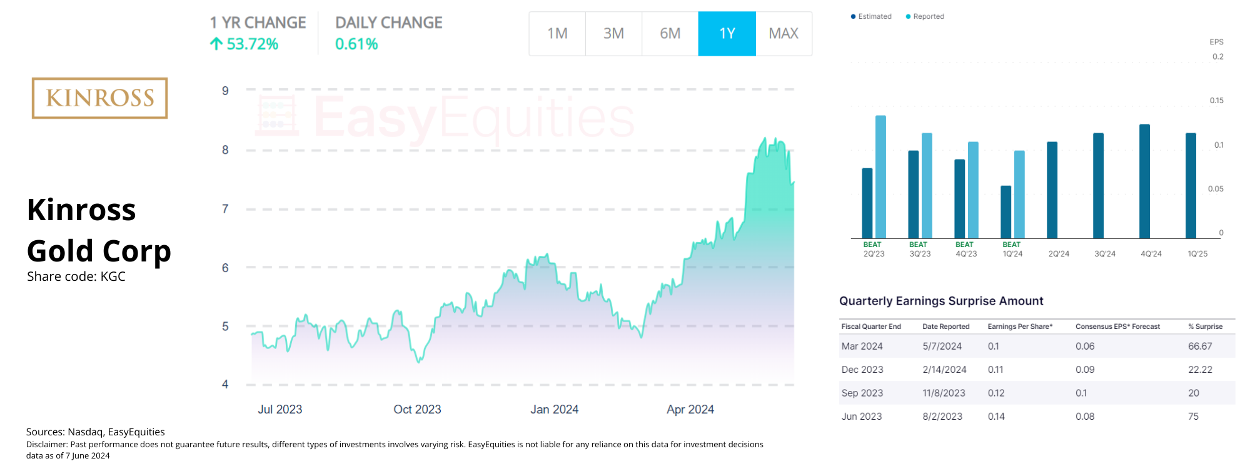
Task: Click the green 1 YR change up arrow
Action: (x=216, y=44)
